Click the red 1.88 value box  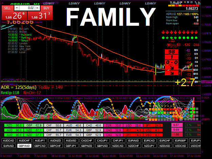tap(177, 135)
